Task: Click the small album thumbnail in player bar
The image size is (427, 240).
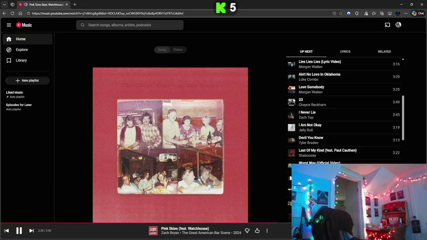Action: pos(153,231)
